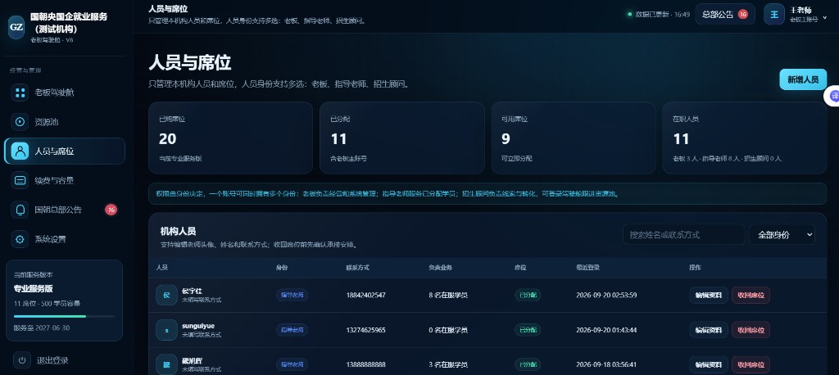Focus the 搜索姓名或联系方式 search field
839x375 pixels.
coord(683,234)
